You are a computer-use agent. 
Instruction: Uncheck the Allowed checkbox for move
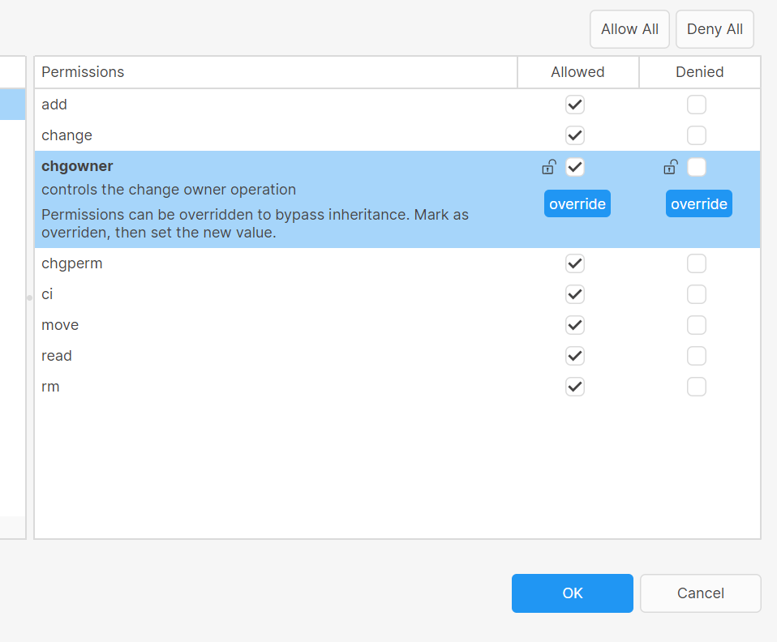tap(575, 325)
